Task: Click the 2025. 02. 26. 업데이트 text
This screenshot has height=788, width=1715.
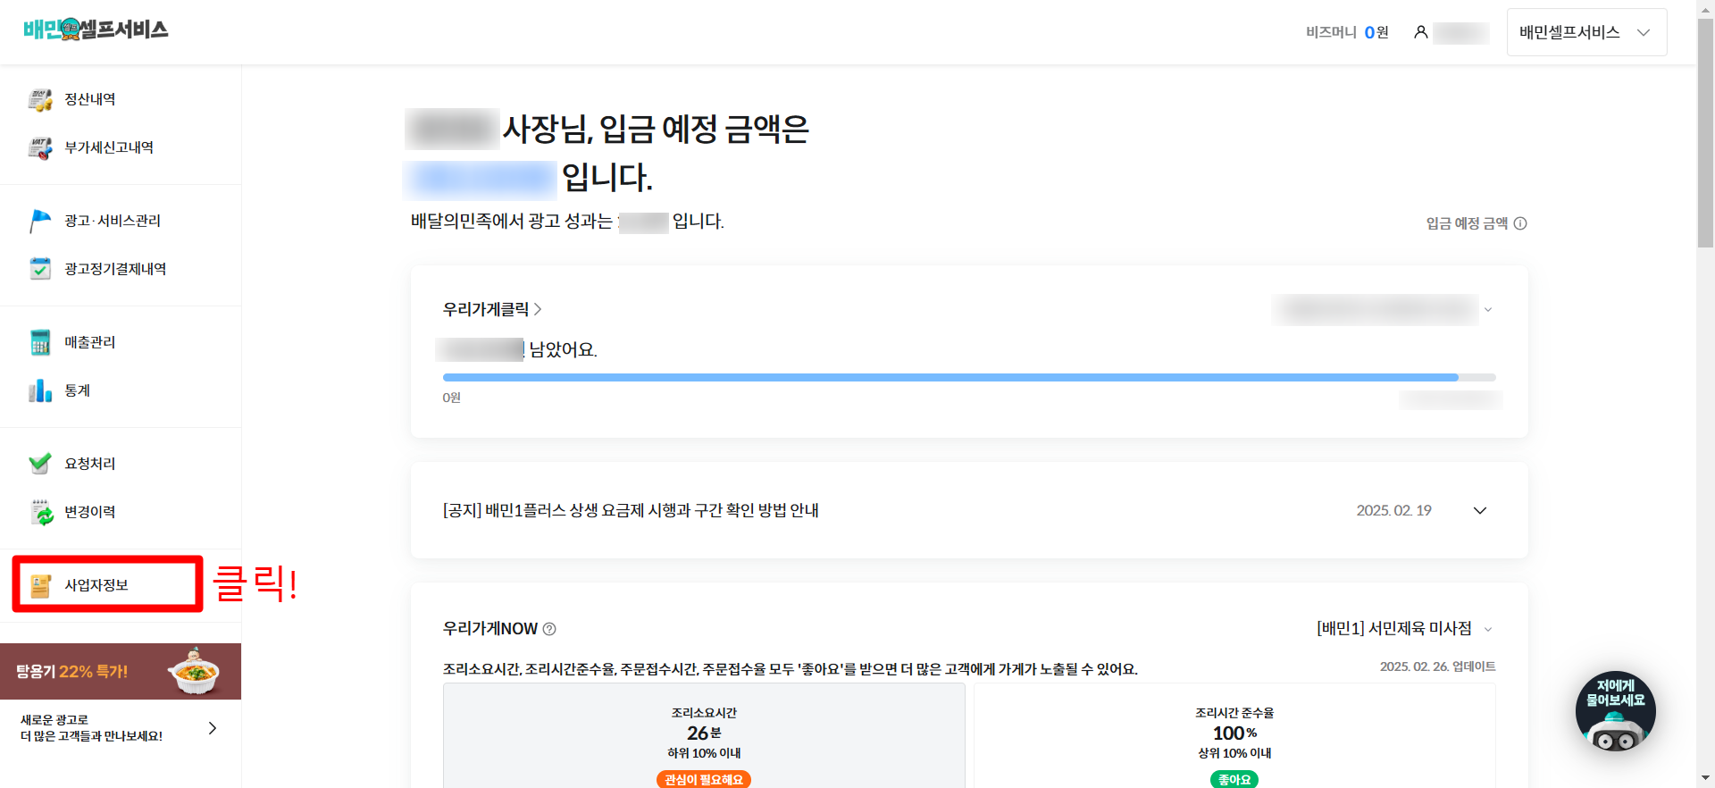Action: pos(1437,666)
